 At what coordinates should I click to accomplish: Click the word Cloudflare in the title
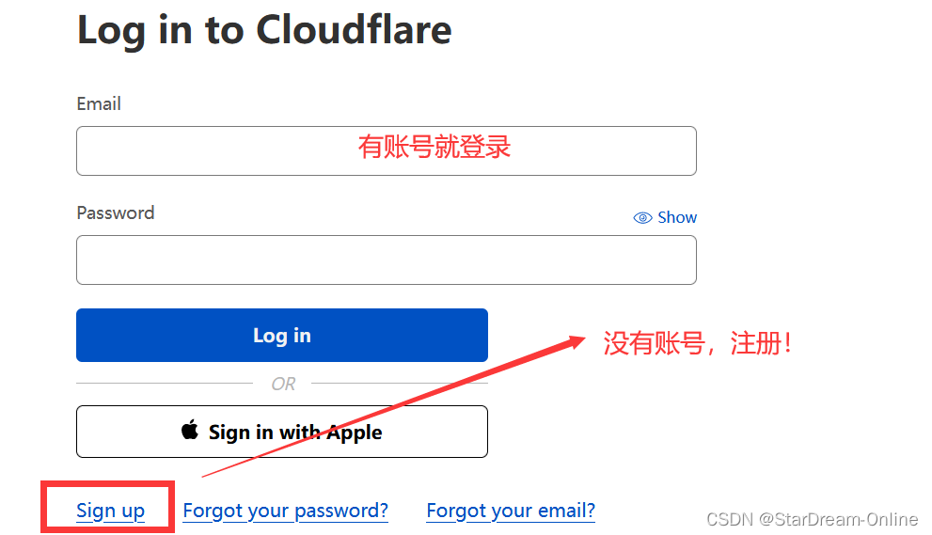355,30
